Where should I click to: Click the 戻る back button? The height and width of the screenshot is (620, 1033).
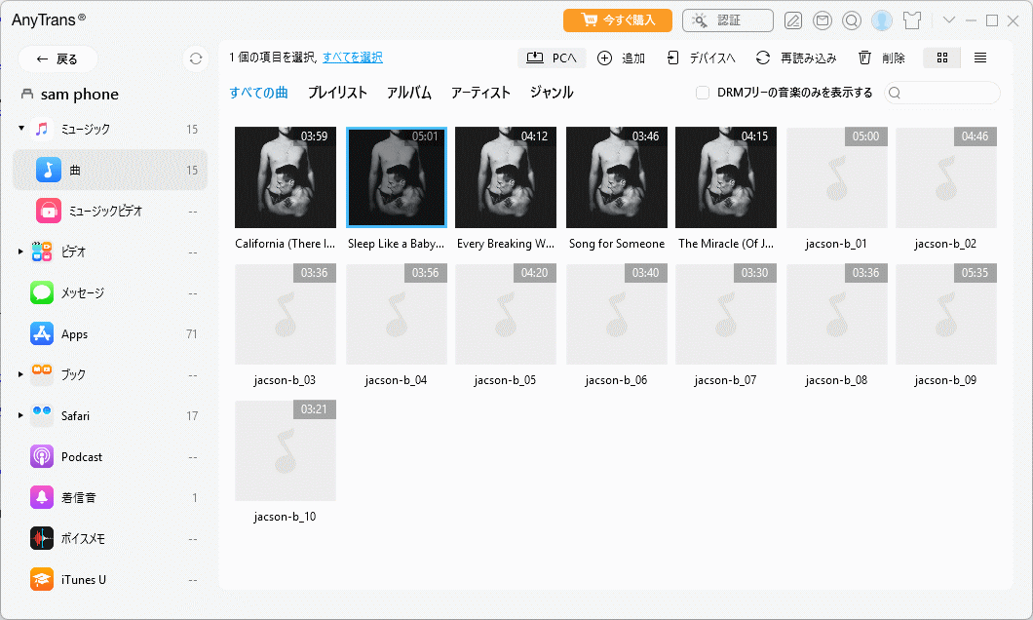coord(57,59)
